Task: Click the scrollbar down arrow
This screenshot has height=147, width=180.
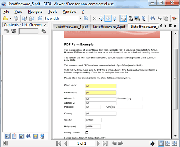Action: tap(175, 136)
